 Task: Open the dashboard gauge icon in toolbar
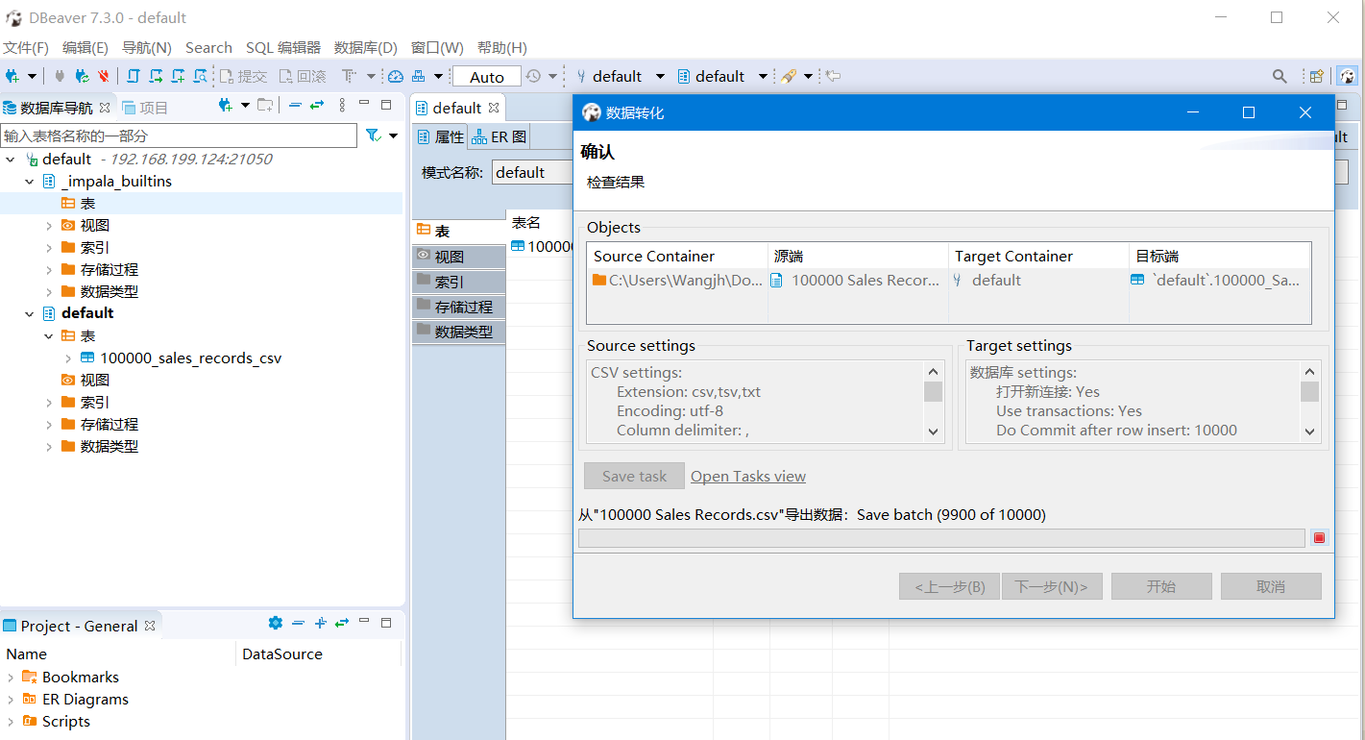(396, 76)
